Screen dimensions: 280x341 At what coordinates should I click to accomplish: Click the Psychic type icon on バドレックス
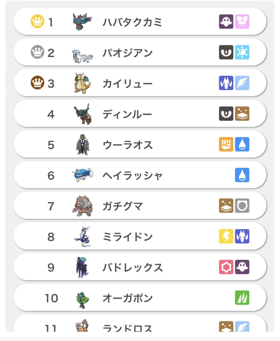click(x=226, y=267)
